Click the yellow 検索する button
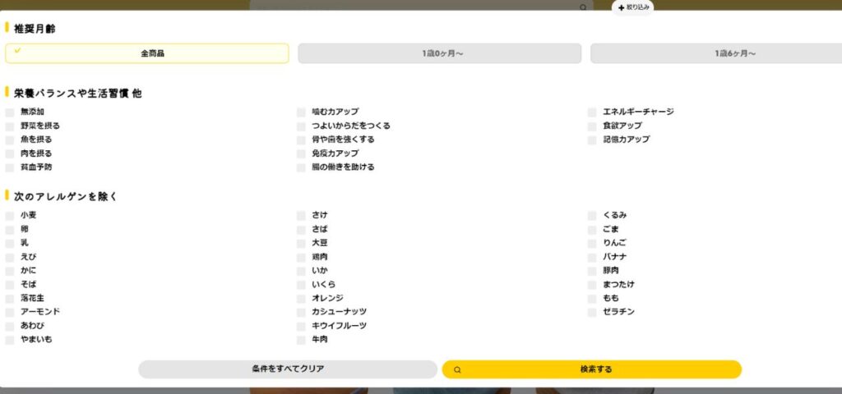The width and height of the screenshot is (842, 394). (x=591, y=369)
